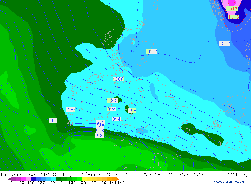The width and height of the screenshot is (251, 184).
Task: Click the forecast date 'We 18-02-2026 18:00 UTC (12+78)'
Action: tap(196, 174)
